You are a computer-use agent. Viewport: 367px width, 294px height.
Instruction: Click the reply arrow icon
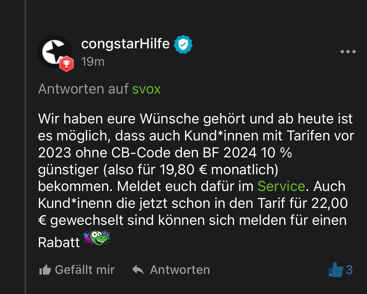[x=138, y=270]
